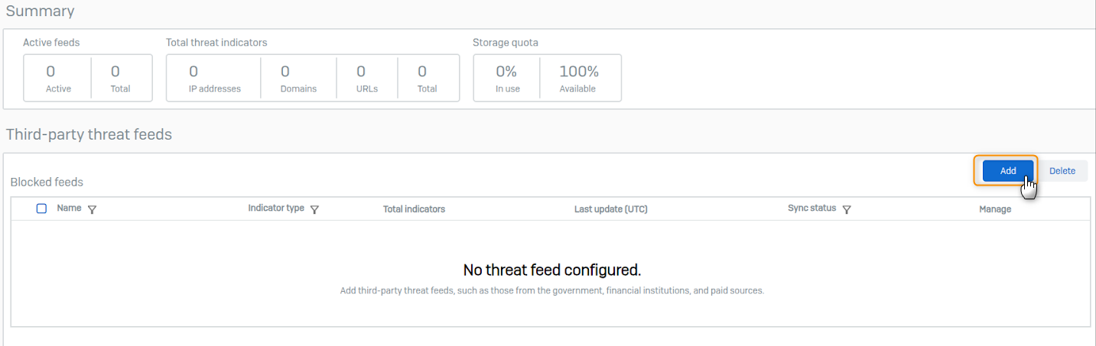Viewport: 1096px width, 346px height.
Task: Open the Sync status filter icon
Action: [847, 209]
